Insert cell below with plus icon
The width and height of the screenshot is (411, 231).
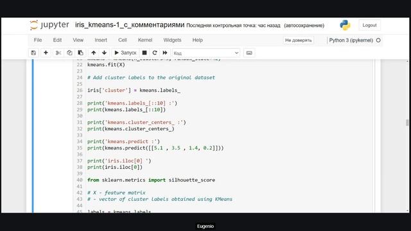[46, 53]
